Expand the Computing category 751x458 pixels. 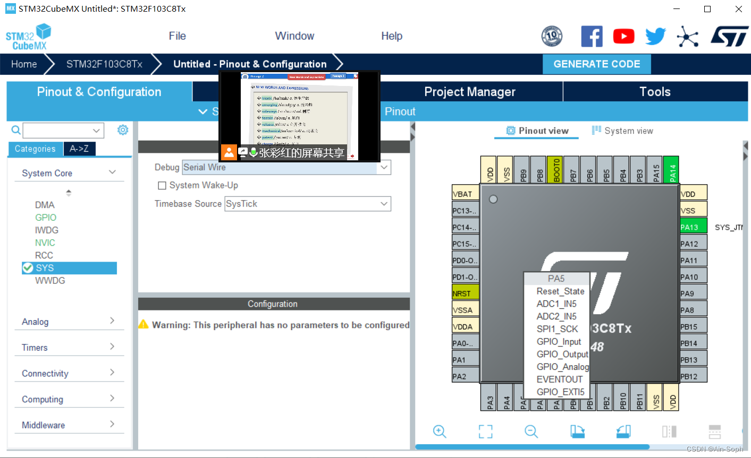[x=69, y=399]
